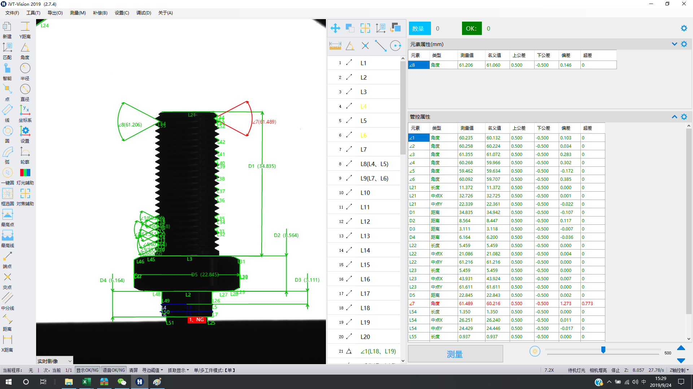The height and width of the screenshot is (389, 693).
Task: Select the 轮廓 (Contour) tool
Action: pyautogui.click(x=25, y=152)
